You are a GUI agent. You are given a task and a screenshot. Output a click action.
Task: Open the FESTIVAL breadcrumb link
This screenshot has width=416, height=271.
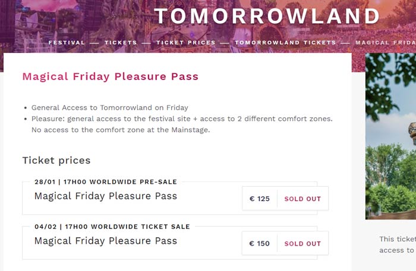click(67, 43)
